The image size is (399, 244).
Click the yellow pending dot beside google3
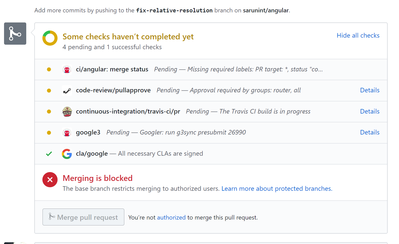click(x=49, y=132)
